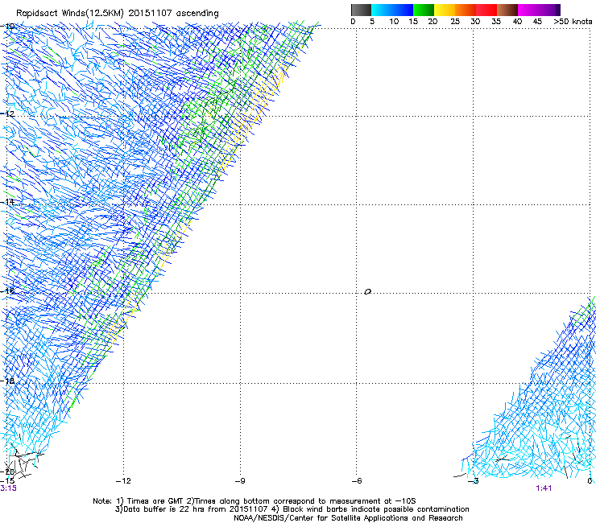Click the purple swath time '3:15'

(8, 488)
